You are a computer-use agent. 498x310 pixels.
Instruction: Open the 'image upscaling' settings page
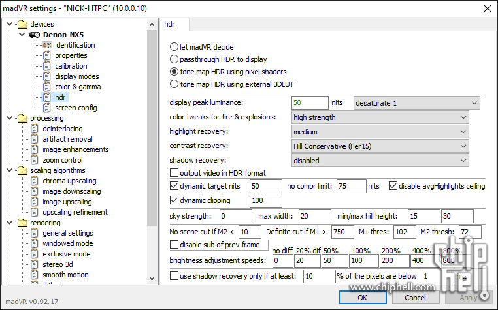67,202
